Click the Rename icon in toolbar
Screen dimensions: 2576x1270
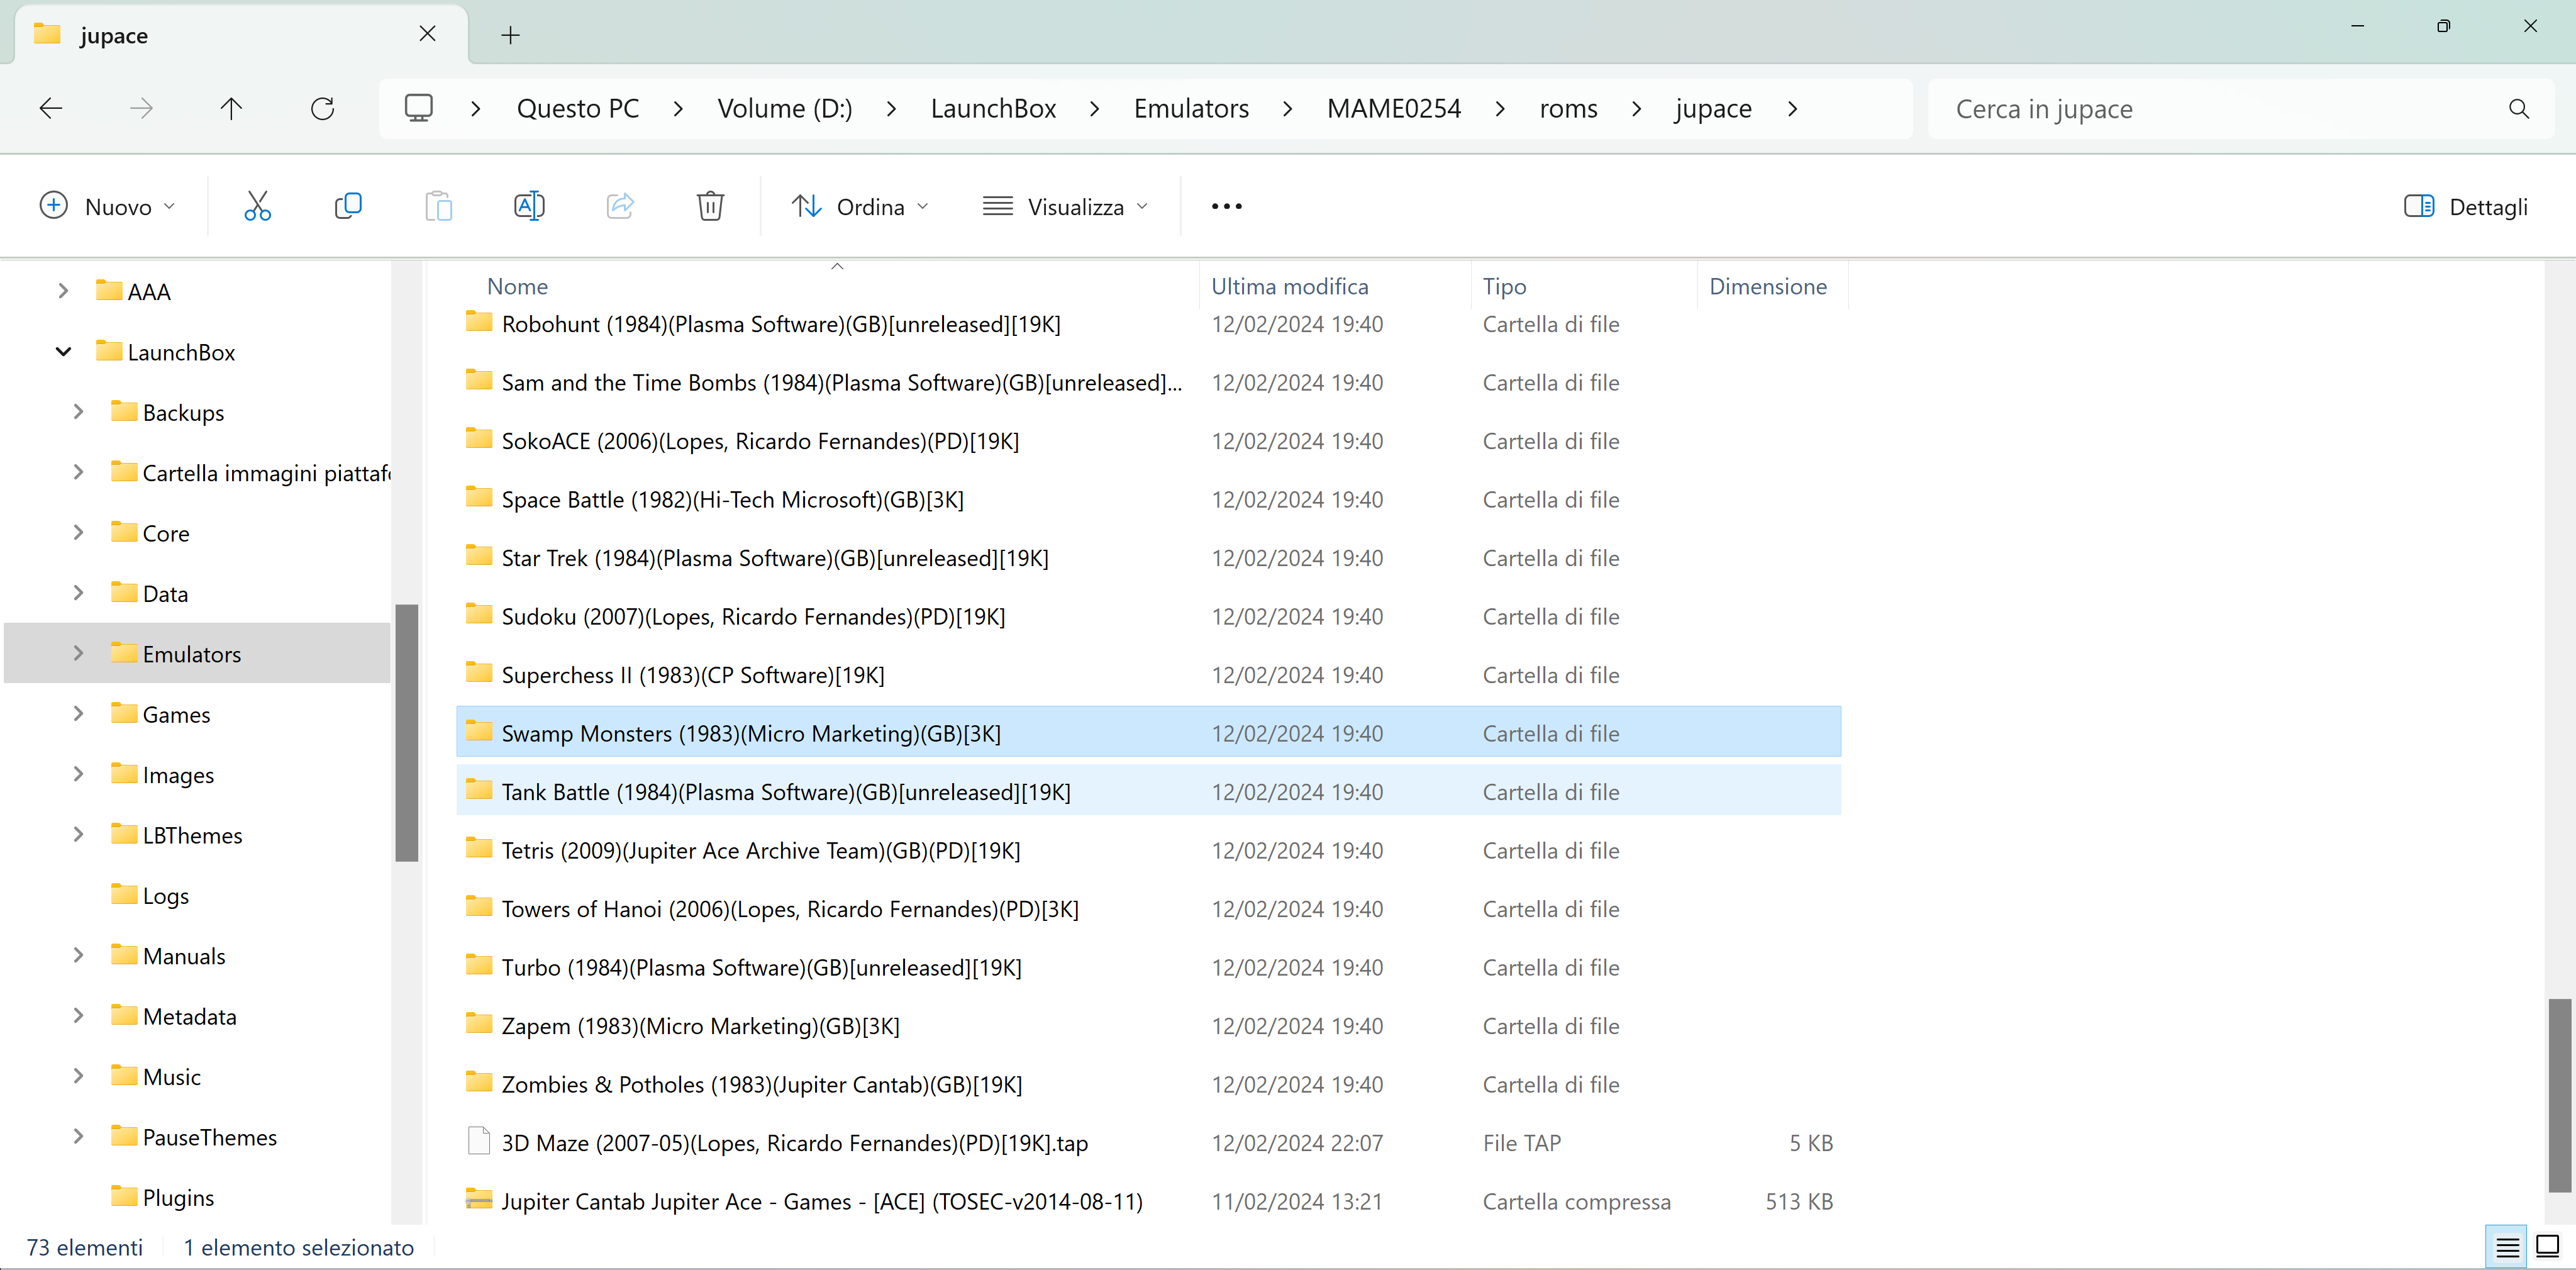click(x=529, y=206)
